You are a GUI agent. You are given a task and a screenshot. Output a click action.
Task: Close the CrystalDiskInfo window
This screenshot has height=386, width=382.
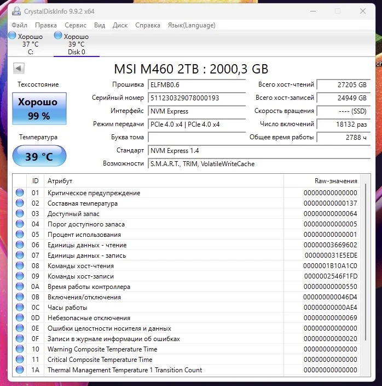[x=363, y=11]
